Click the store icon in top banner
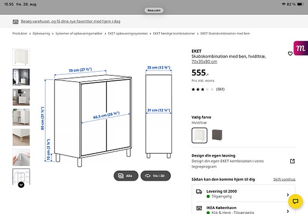This screenshot has width=308, height=214. [x=16, y=21]
